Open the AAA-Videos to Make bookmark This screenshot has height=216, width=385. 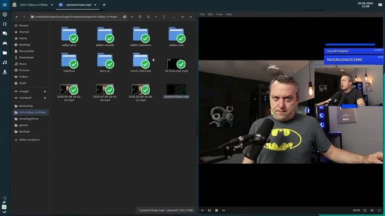click(x=31, y=112)
